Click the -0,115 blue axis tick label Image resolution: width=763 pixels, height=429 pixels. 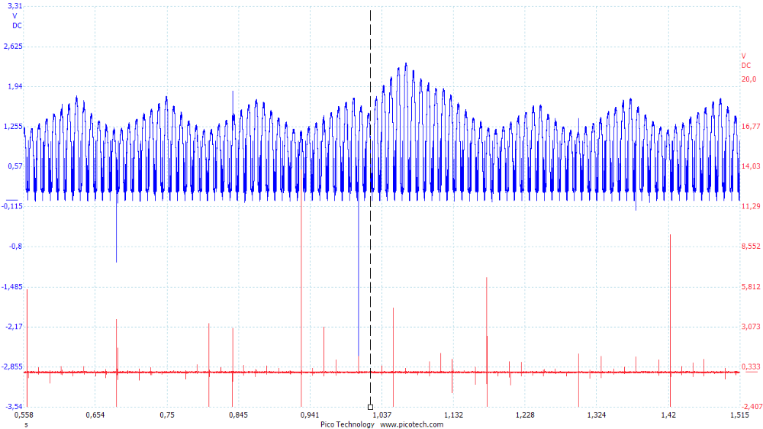click(x=12, y=206)
